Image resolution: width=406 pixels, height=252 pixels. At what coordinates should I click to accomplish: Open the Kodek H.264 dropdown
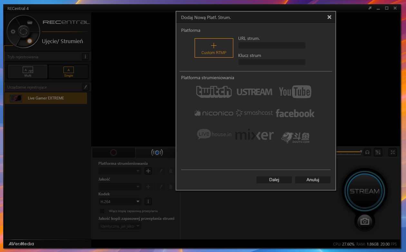tap(120, 201)
